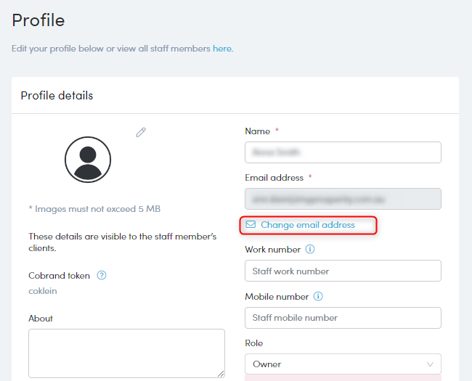
Task: Click the resize handle of the About box
Action: click(221, 373)
